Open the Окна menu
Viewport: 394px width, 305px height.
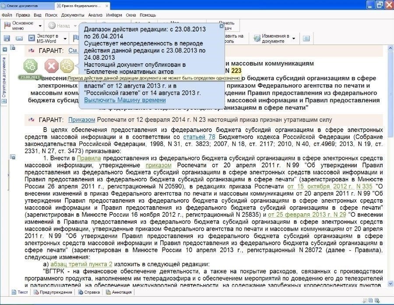(x=131, y=15)
